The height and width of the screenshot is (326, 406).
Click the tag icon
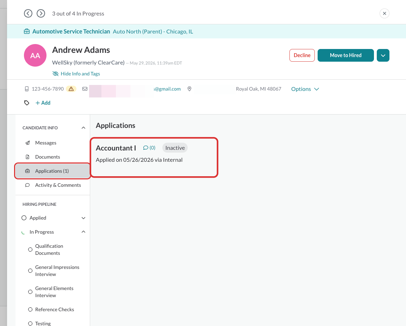(x=27, y=103)
